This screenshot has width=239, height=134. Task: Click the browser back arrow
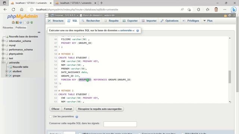pos(5,10)
